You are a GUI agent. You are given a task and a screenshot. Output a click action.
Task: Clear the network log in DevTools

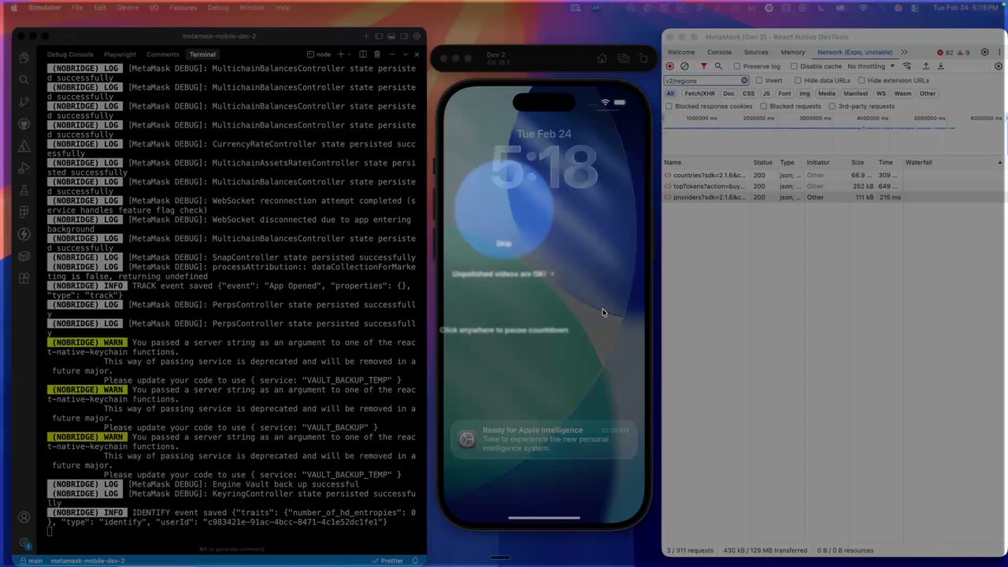684,66
